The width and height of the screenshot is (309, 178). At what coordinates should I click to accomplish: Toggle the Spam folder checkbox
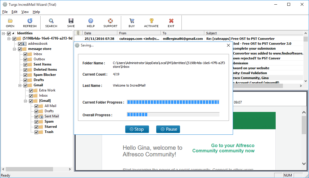pyautogui.click(x=37, y=122)
